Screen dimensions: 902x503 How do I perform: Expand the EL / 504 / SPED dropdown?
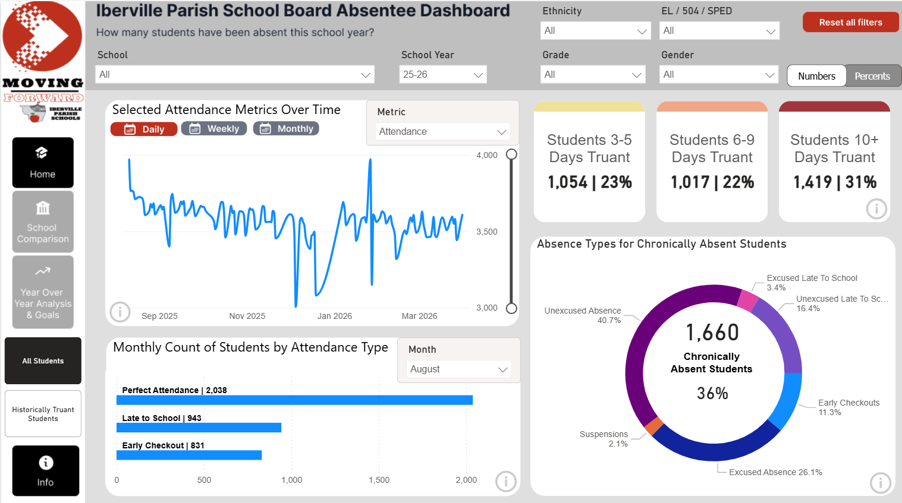[x=719, y=30]
